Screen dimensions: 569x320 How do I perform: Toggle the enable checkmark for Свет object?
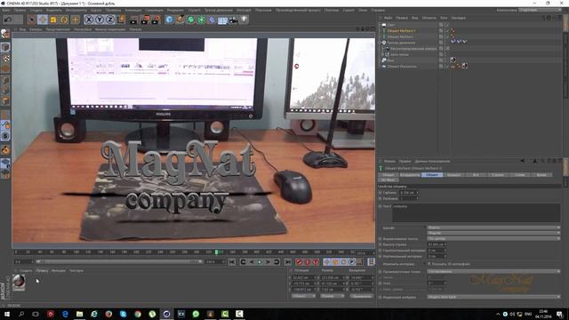[x=446, y=25]
